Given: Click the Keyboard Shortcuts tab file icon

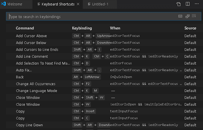Looking at the screenshot, I should (x=39, y=4).
